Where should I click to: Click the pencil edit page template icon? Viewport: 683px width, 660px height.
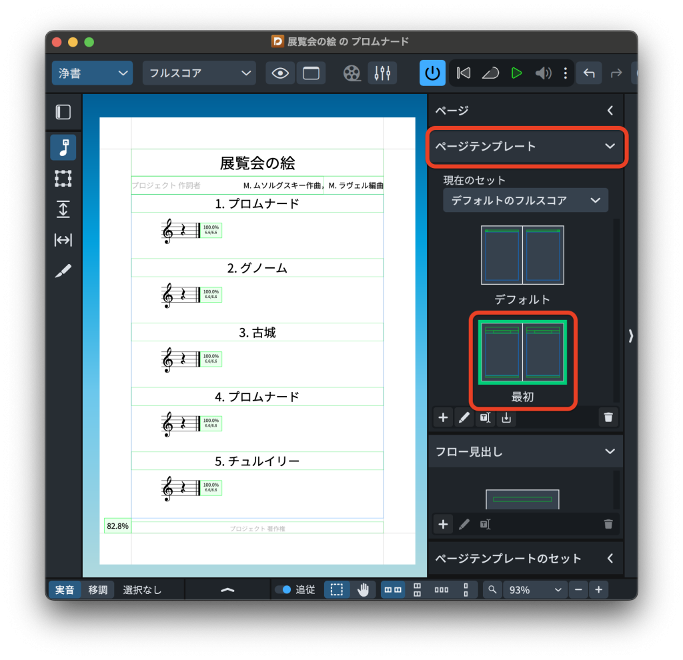coord(464,418)
